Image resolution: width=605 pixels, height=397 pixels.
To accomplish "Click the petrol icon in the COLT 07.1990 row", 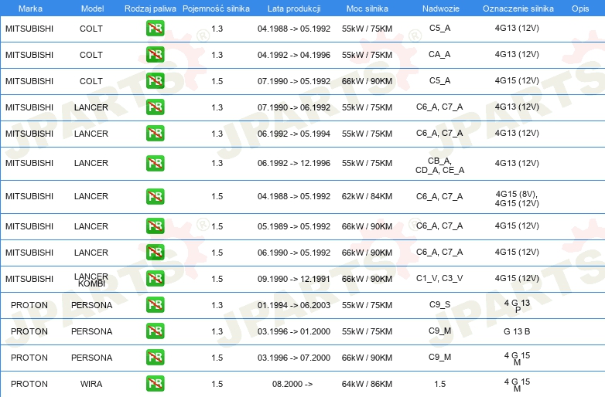I will (x=155, y=81).
